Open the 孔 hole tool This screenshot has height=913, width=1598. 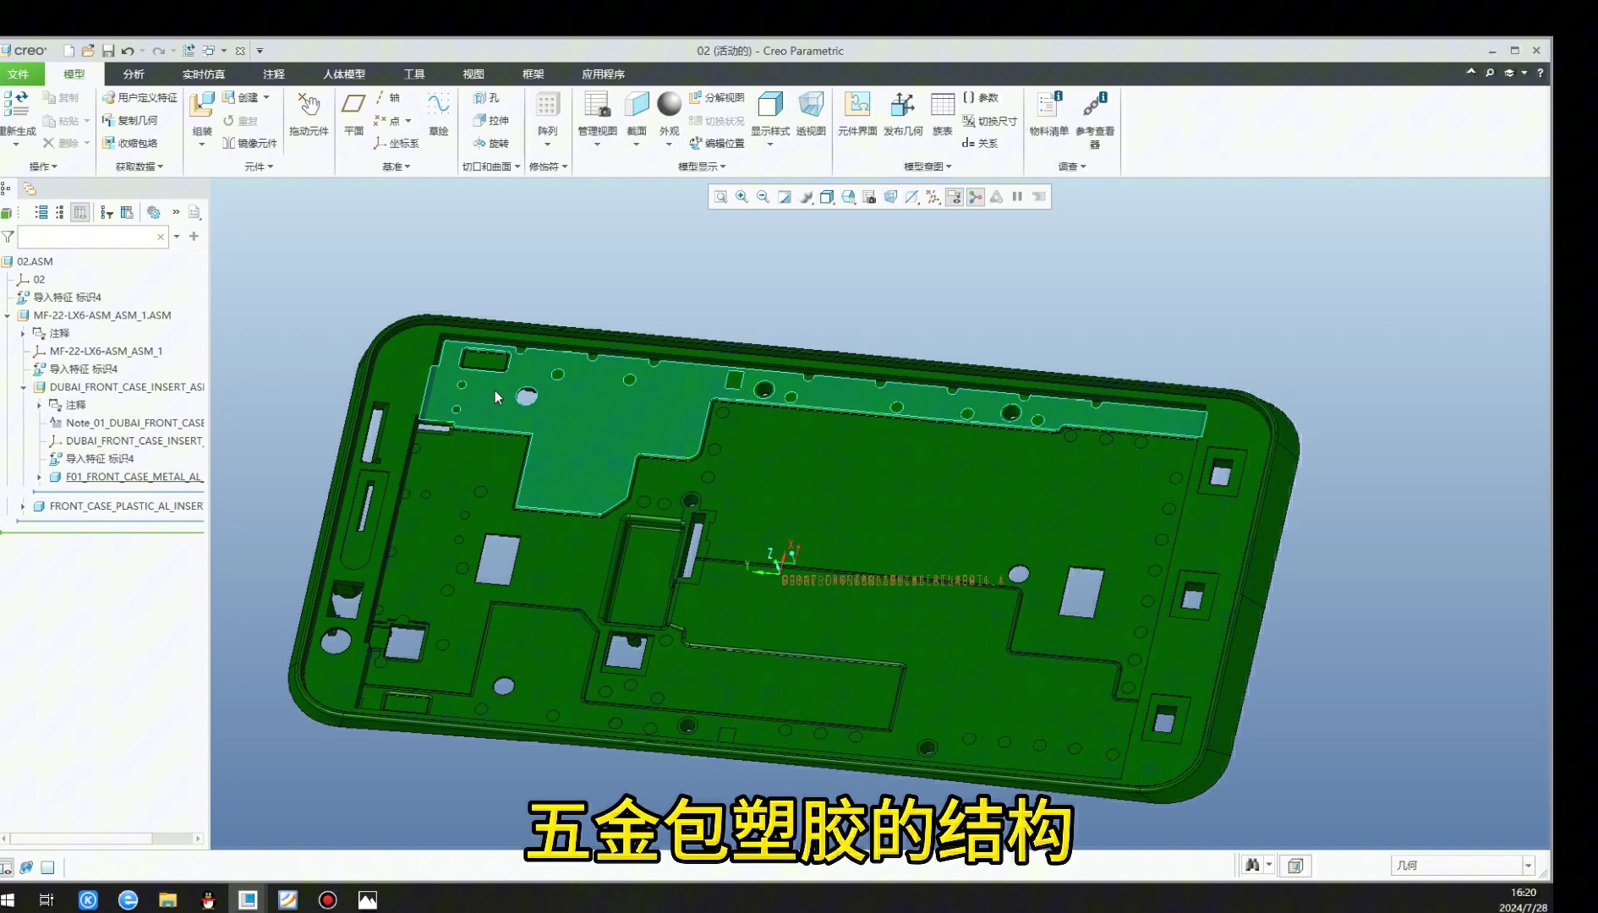point(491,96)
